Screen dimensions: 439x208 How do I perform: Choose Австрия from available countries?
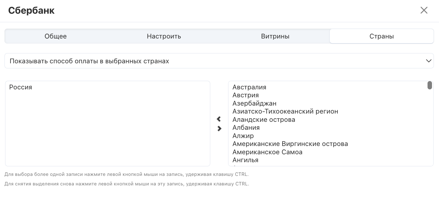coord(245,95)
